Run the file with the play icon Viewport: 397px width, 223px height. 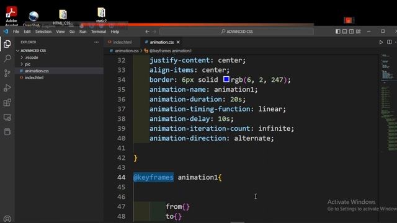point(381,42)
